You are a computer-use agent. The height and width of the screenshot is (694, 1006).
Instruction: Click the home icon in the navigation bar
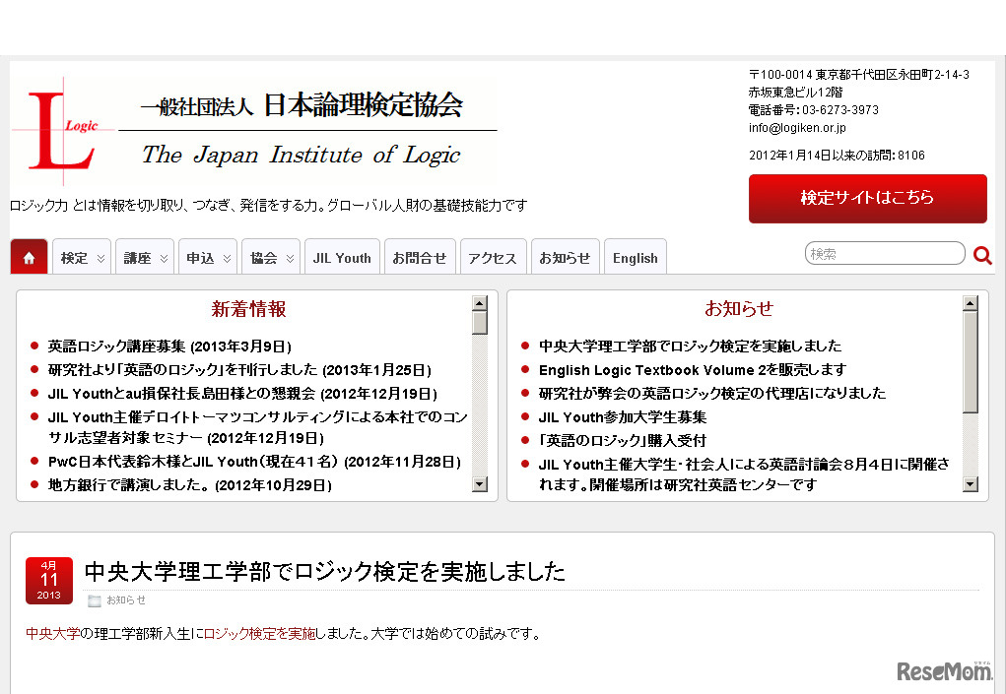(29, 256)
